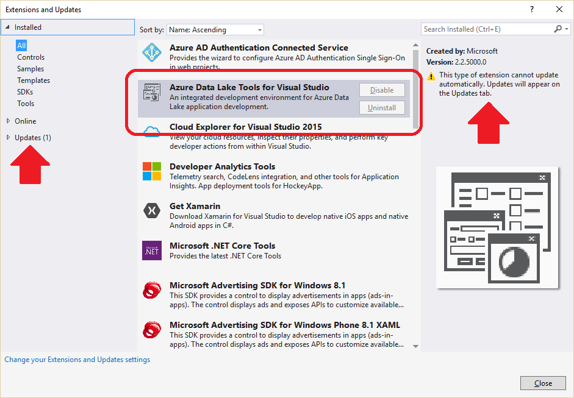Select the Controls filter
This screenshot has height=398, width=574.
(x=30, y=57)
